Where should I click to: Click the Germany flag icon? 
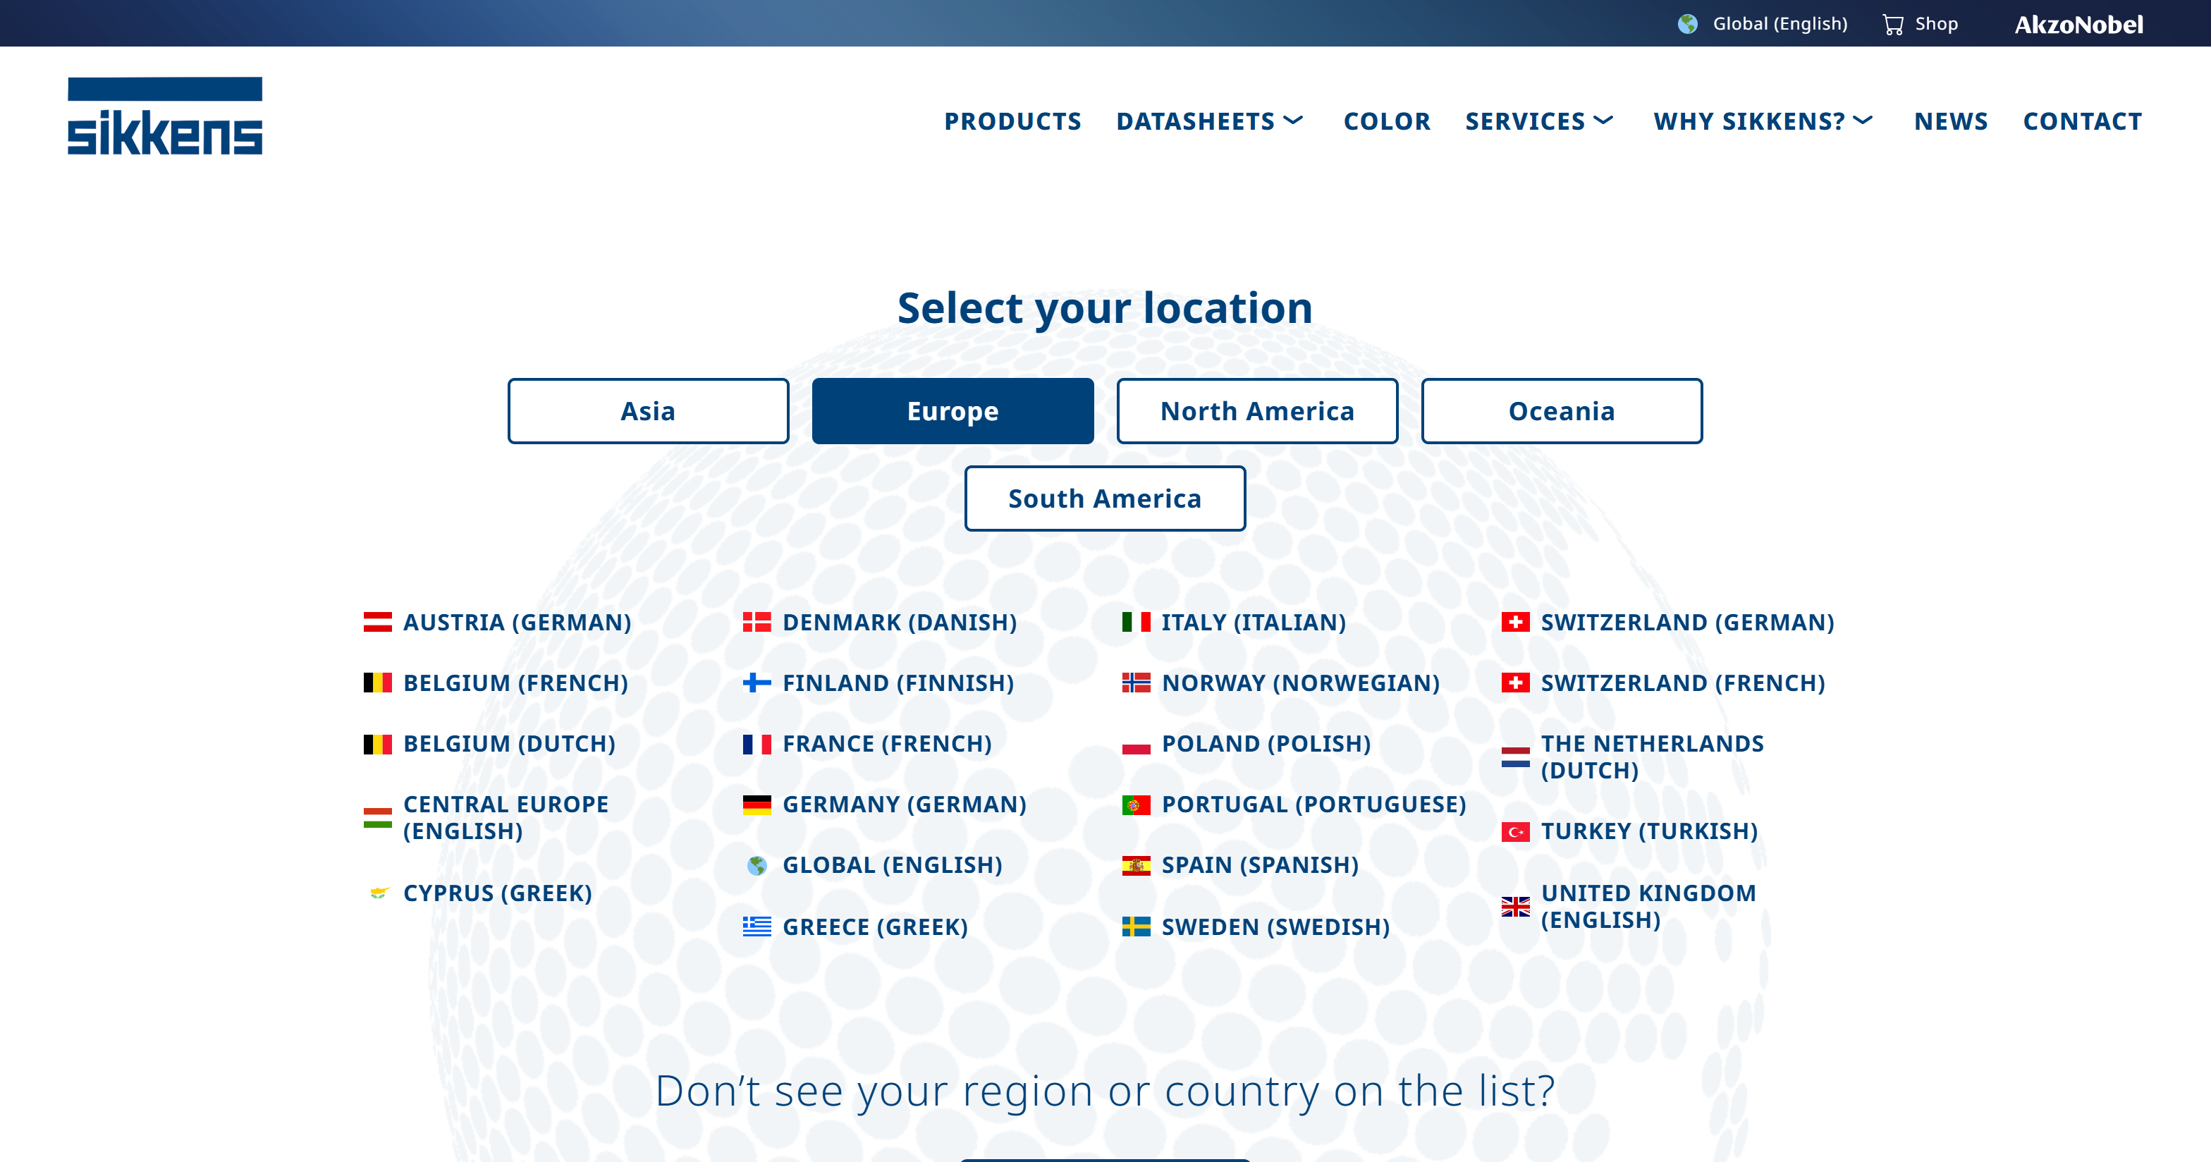(x=757, y=805)
